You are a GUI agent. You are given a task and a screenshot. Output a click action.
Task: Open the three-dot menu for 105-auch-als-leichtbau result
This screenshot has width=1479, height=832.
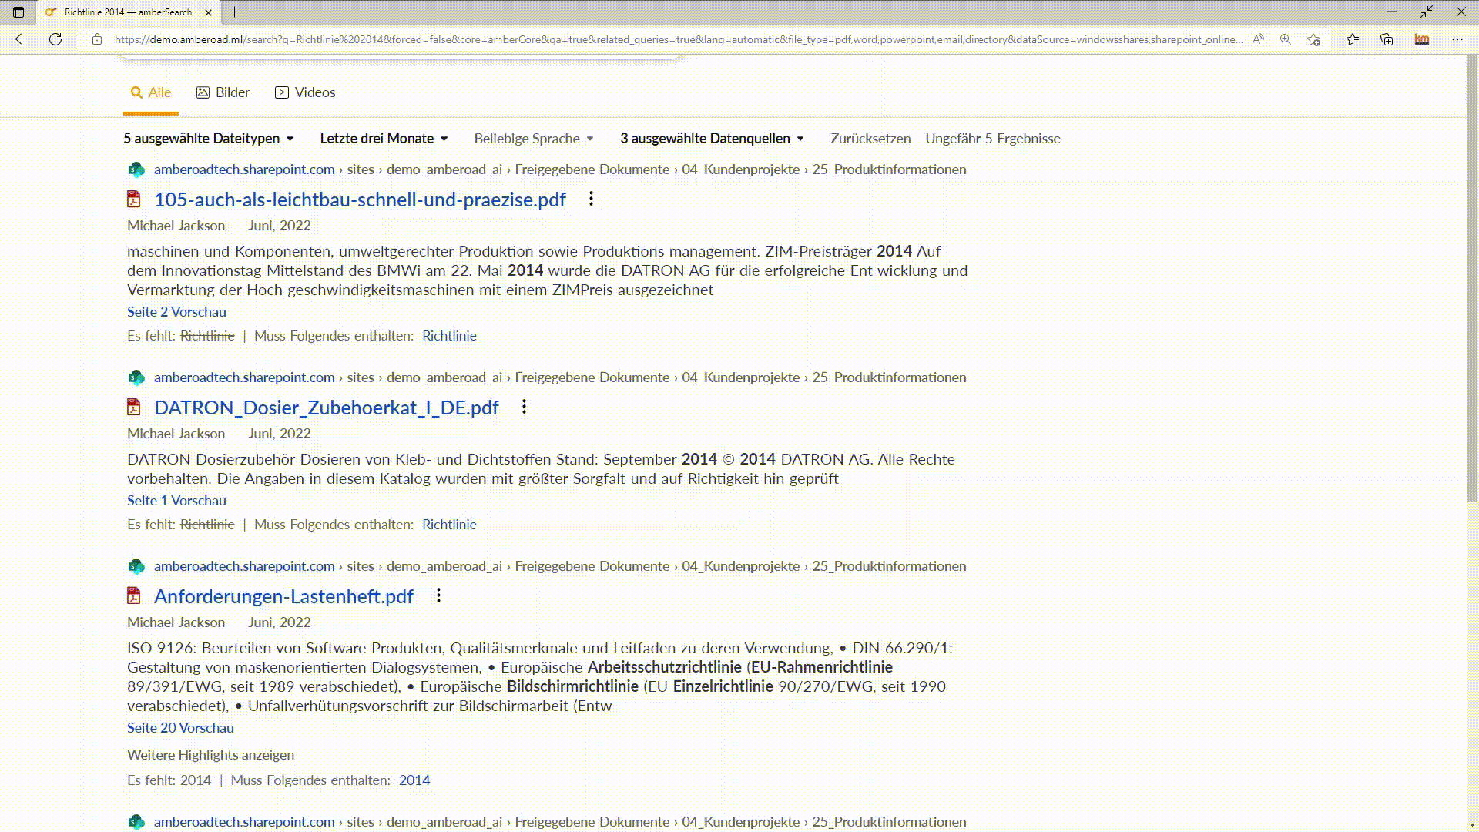(591, 199)
